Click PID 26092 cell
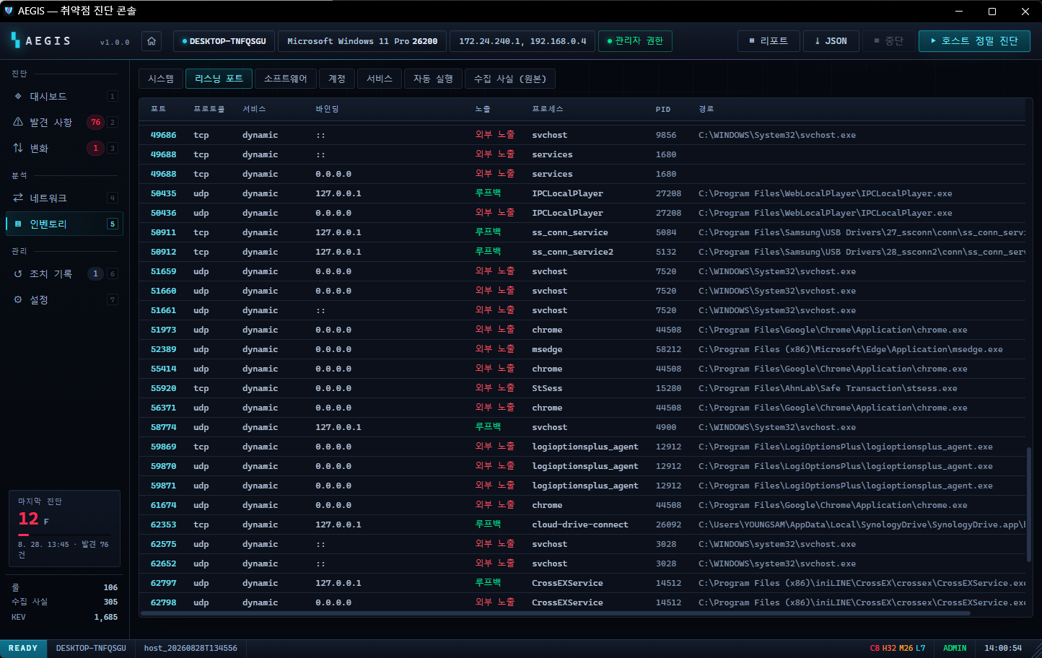This screenshot has width=1042, height=658. 668,525
